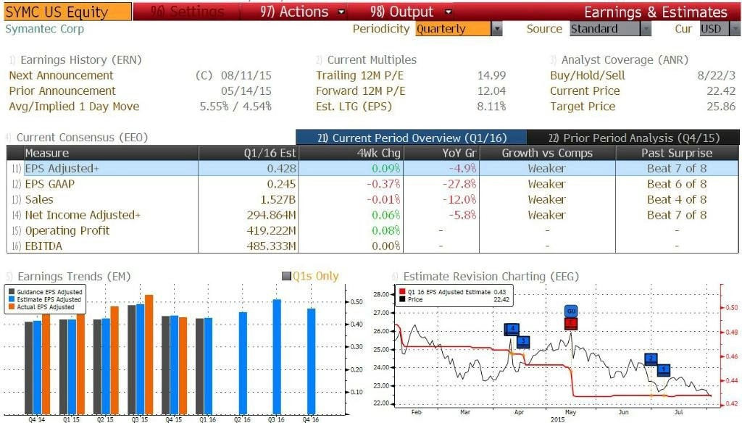Click the red Q1 16 EPS Adjusted Estimate swatch

click(x=402, y=292)
